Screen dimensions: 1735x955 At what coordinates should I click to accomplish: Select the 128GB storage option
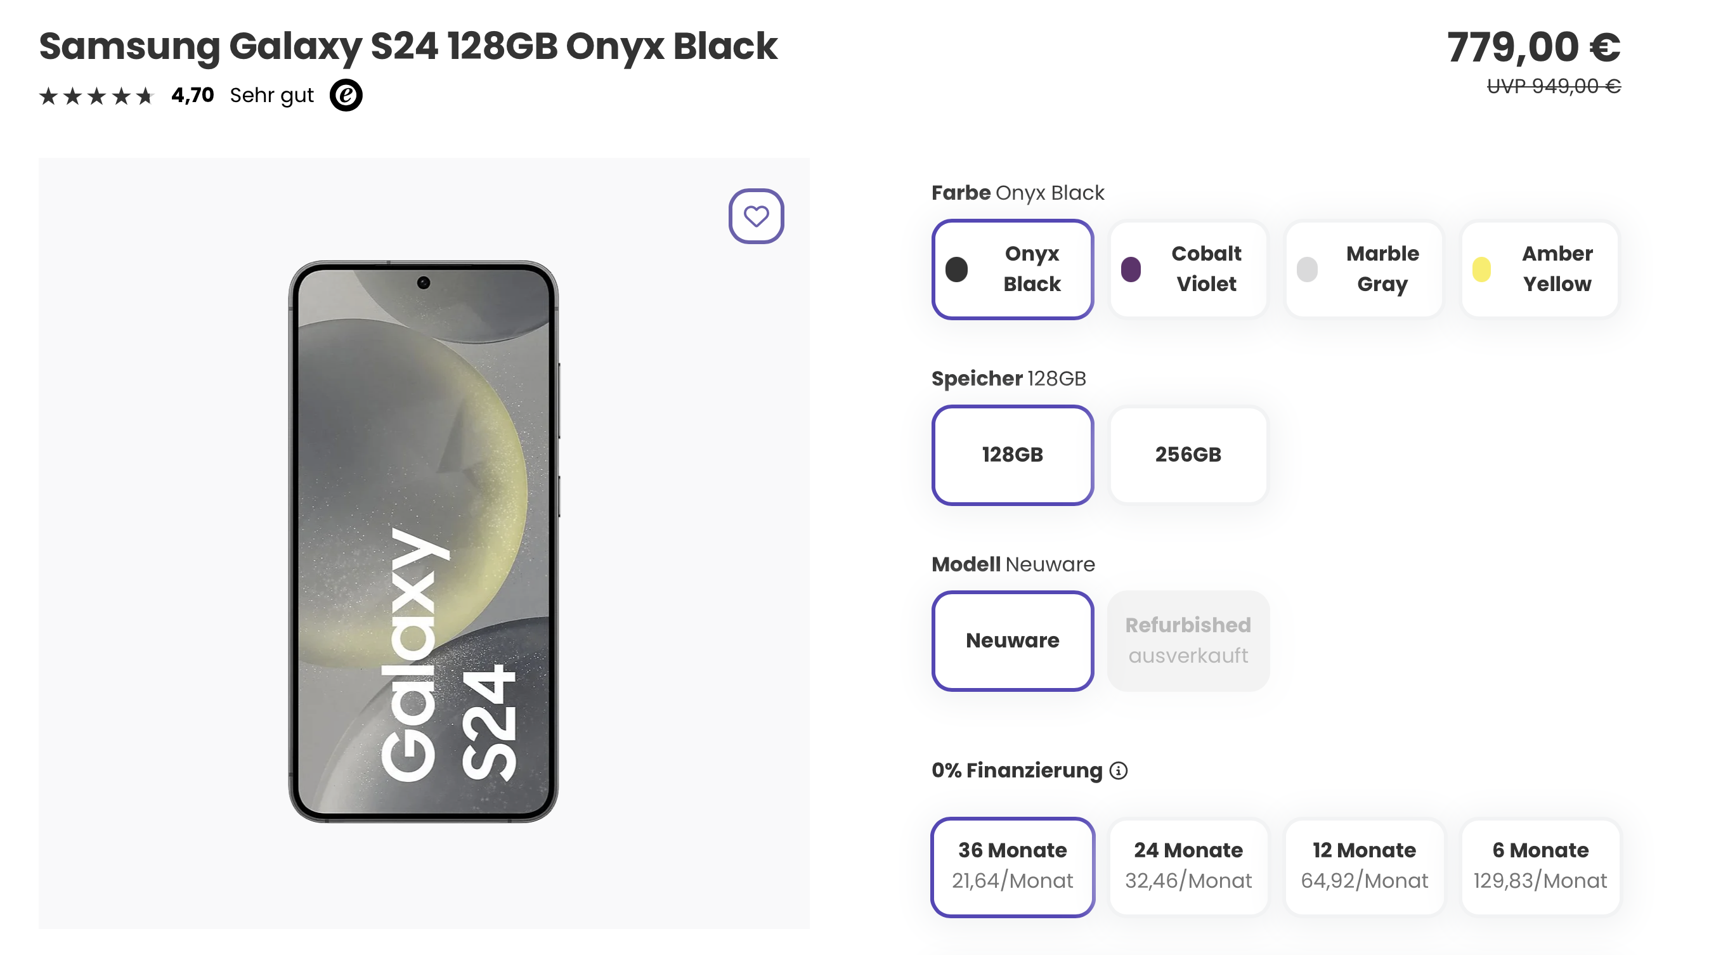[x=1012, y=455]
